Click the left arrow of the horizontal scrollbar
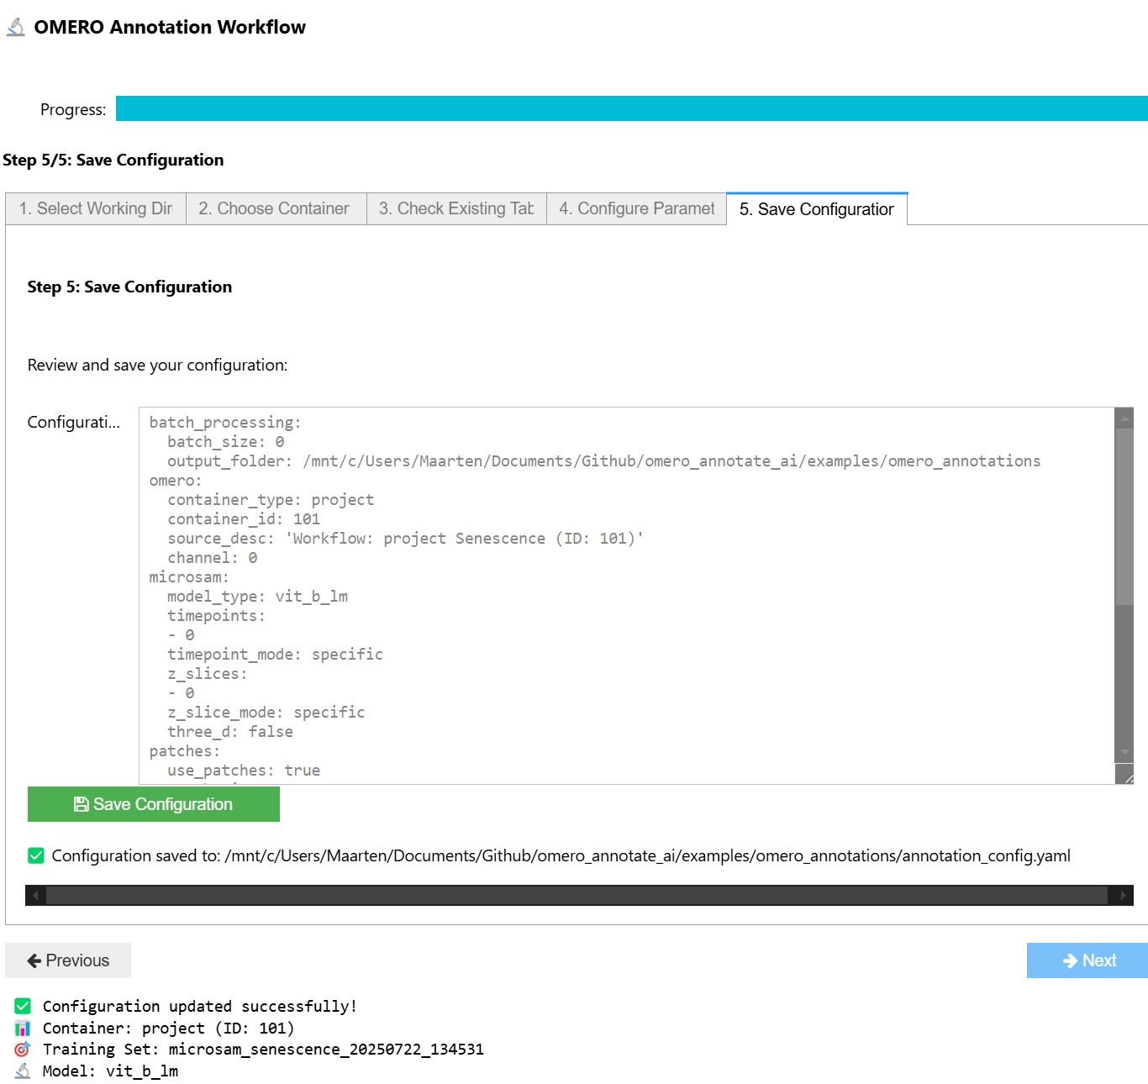The width and height of the screenshot is (1148, 1084). click(35, 896)
